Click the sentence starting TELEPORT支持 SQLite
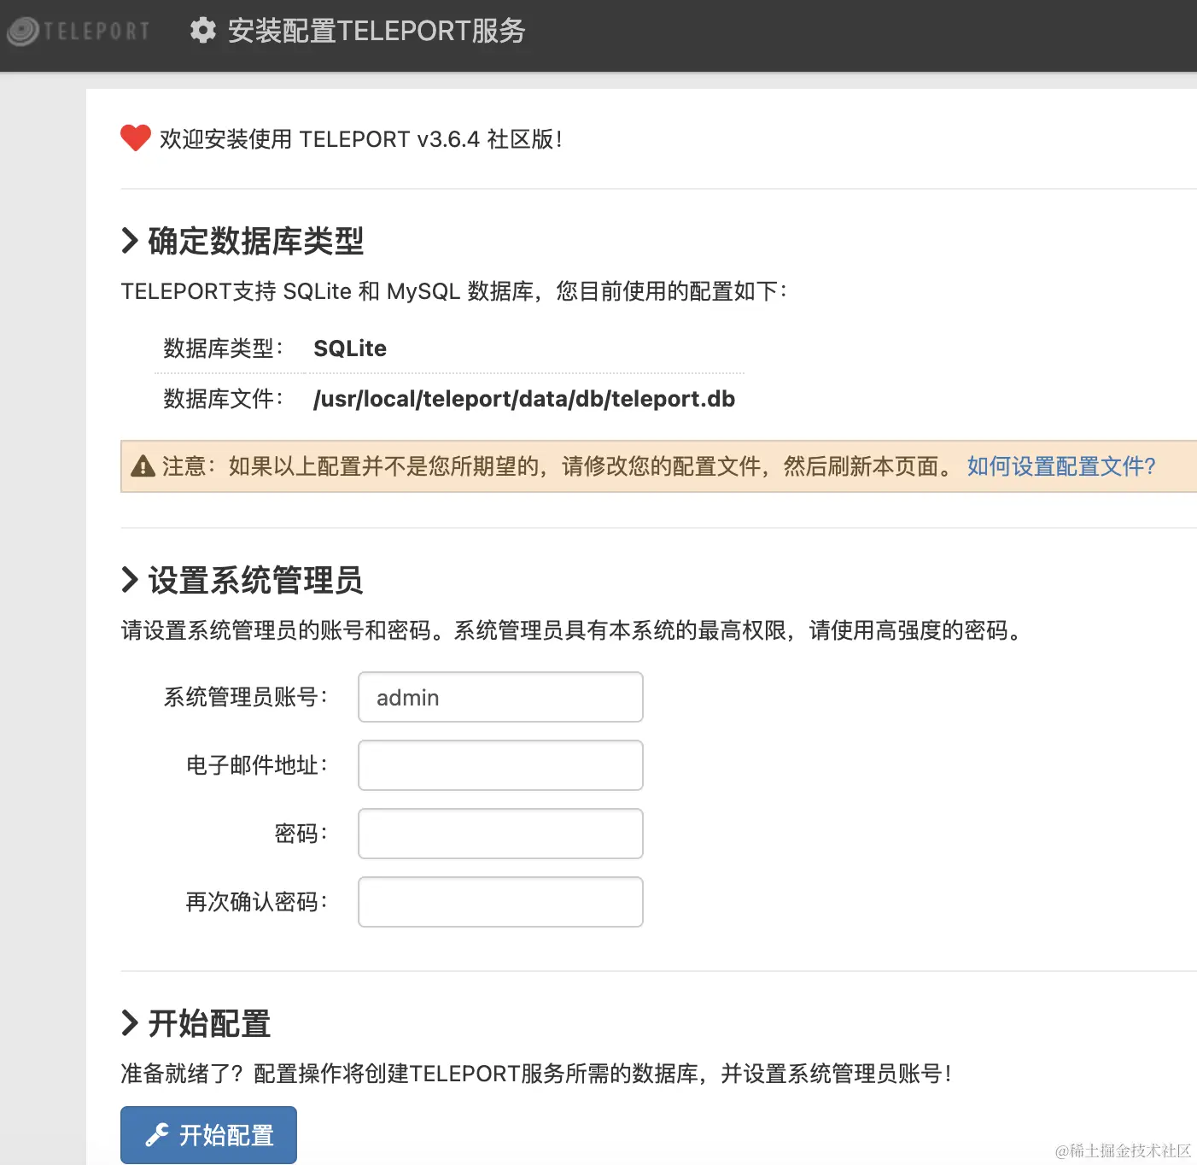 [454, 291]
